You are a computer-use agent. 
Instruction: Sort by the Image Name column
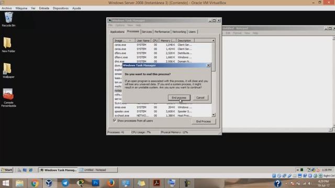(x=124, y=41)
